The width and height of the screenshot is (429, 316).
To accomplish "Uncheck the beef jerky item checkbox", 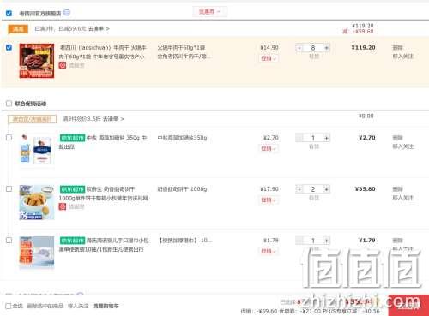I will pyautogui.click(x=9, y=47).
